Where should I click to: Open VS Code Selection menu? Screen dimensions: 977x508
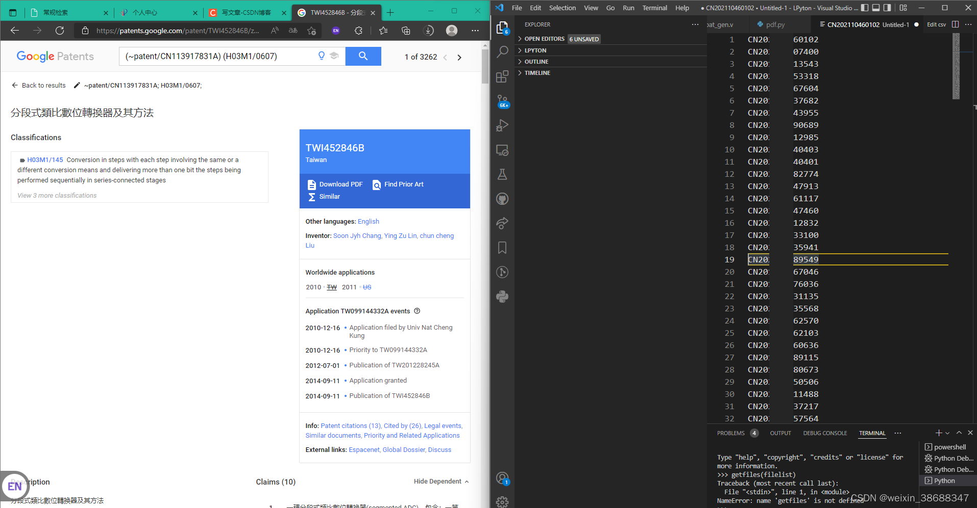click(563, 8)
